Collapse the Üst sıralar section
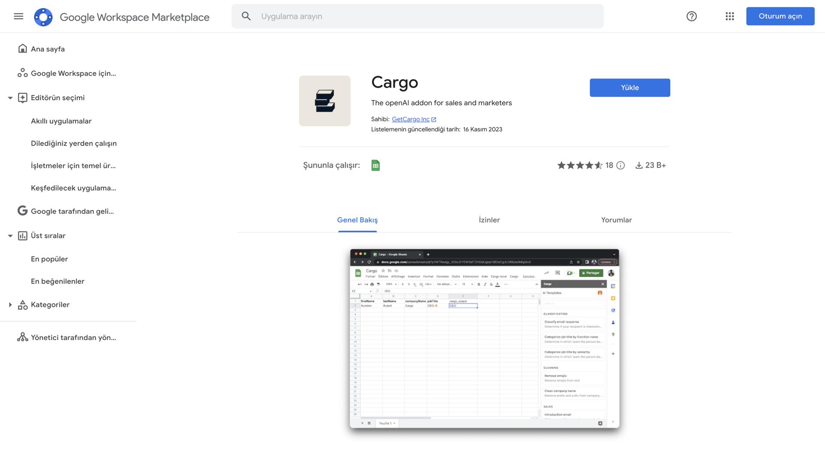The width and height of the screenshot is (825, 464). [x=10, y=235]
